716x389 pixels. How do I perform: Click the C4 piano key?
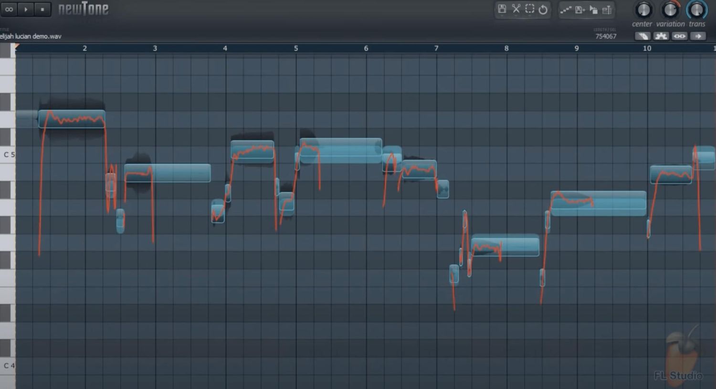point(8,366)
